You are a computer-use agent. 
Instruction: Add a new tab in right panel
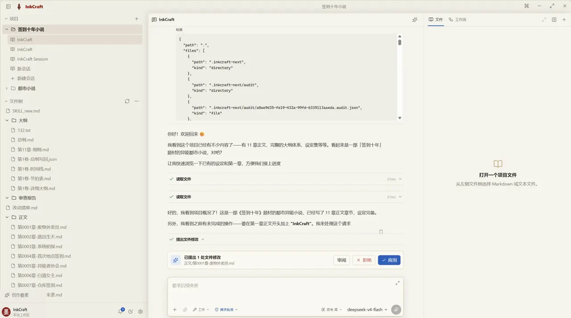point(564,20)
